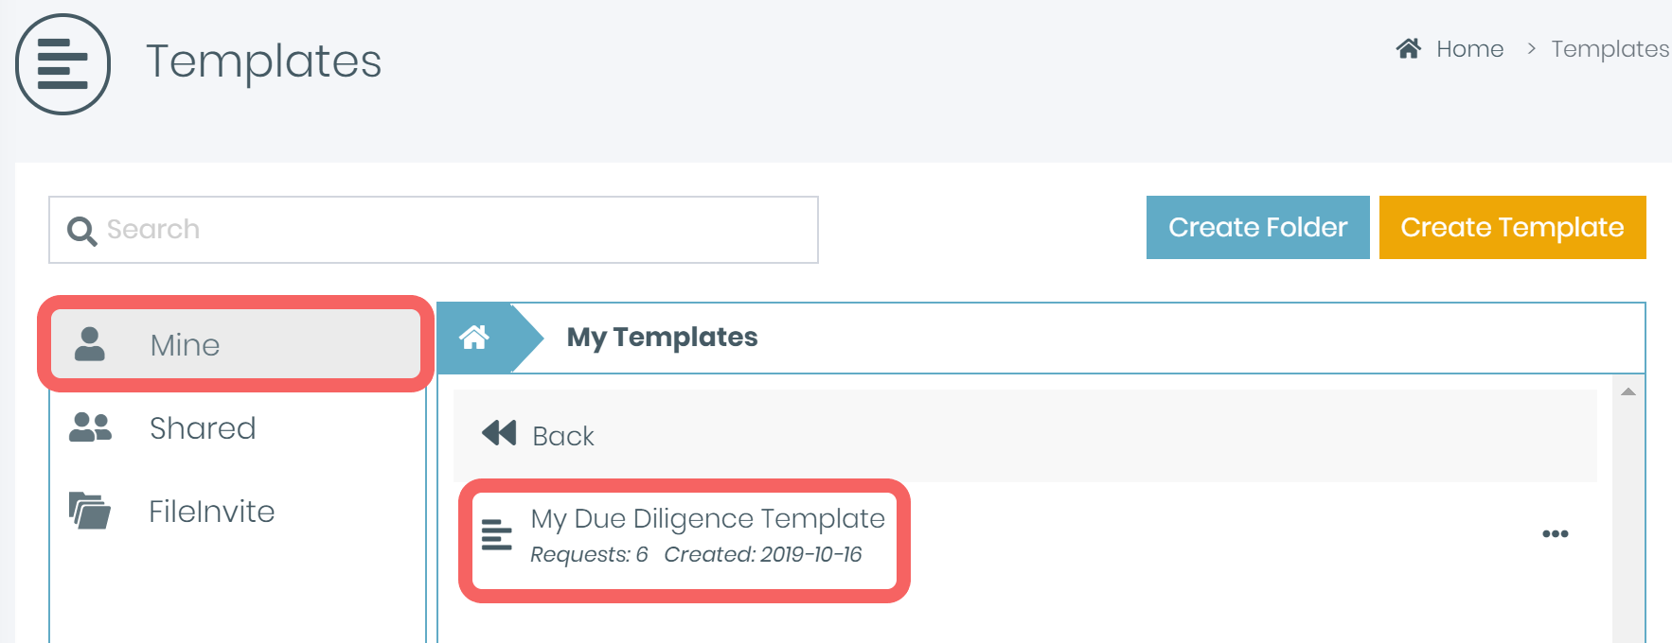1672x643 pixels.
Task: Open the three-dots menu for the template
Action: (x=1555, y=534)
